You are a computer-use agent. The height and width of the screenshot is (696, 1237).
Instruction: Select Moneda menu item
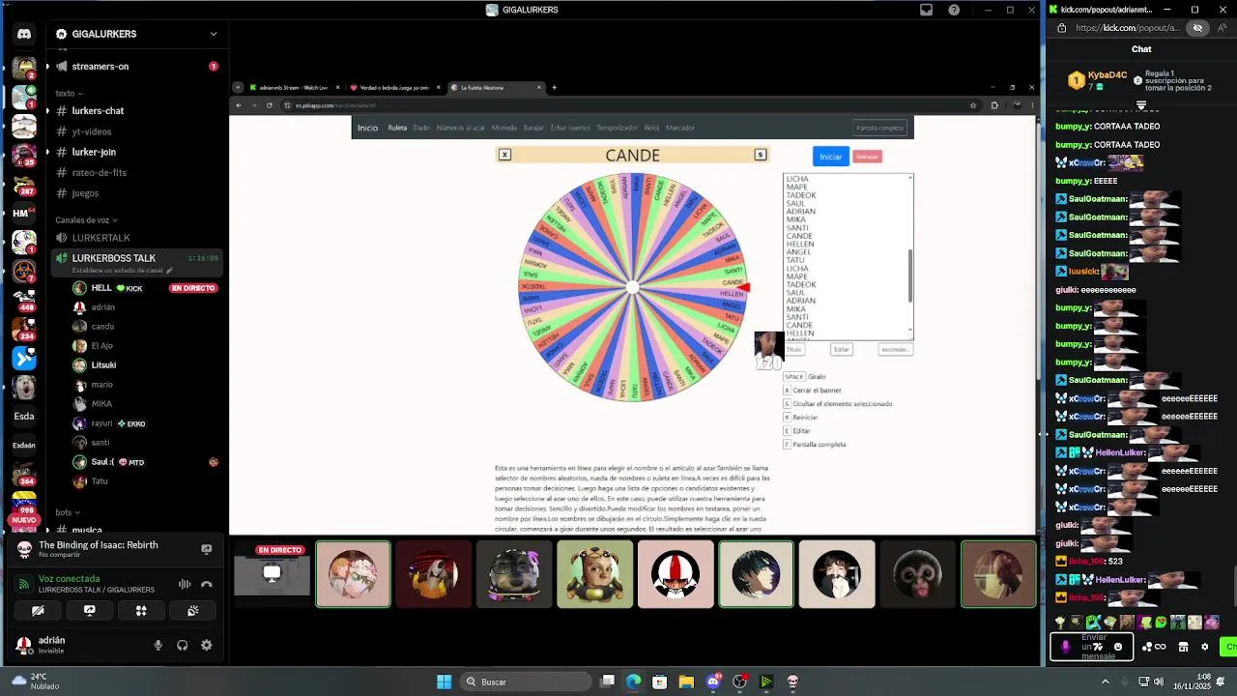coord(503,128)
